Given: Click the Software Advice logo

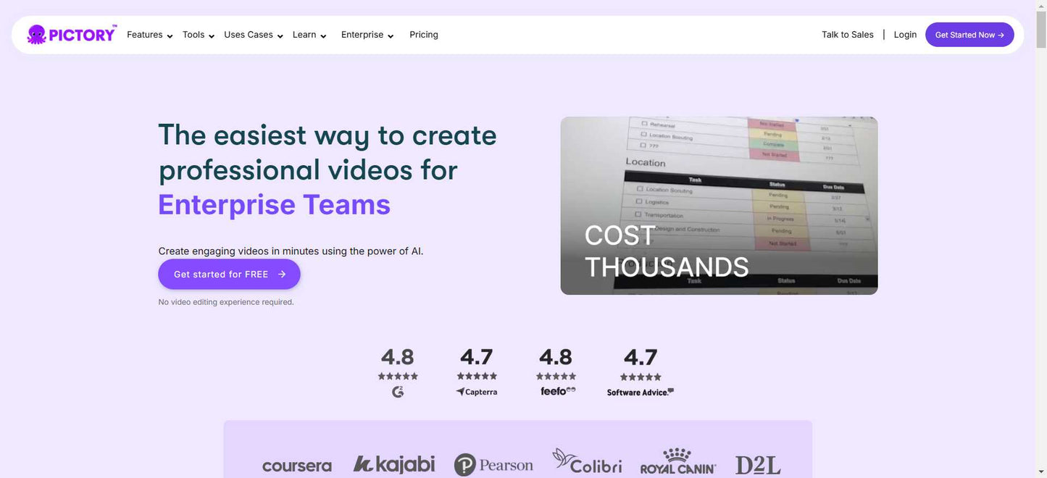Looking at the screenshot, I should [641, 392].
